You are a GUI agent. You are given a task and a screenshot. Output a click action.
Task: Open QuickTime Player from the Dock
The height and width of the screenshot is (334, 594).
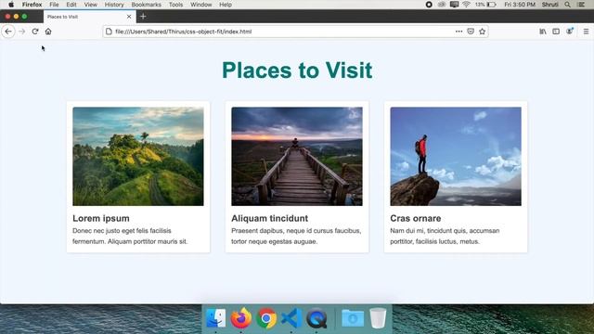316,318
